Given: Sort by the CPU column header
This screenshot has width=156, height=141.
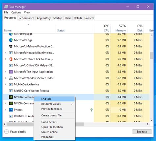Looking at the screenshot, I should (102, 28).
